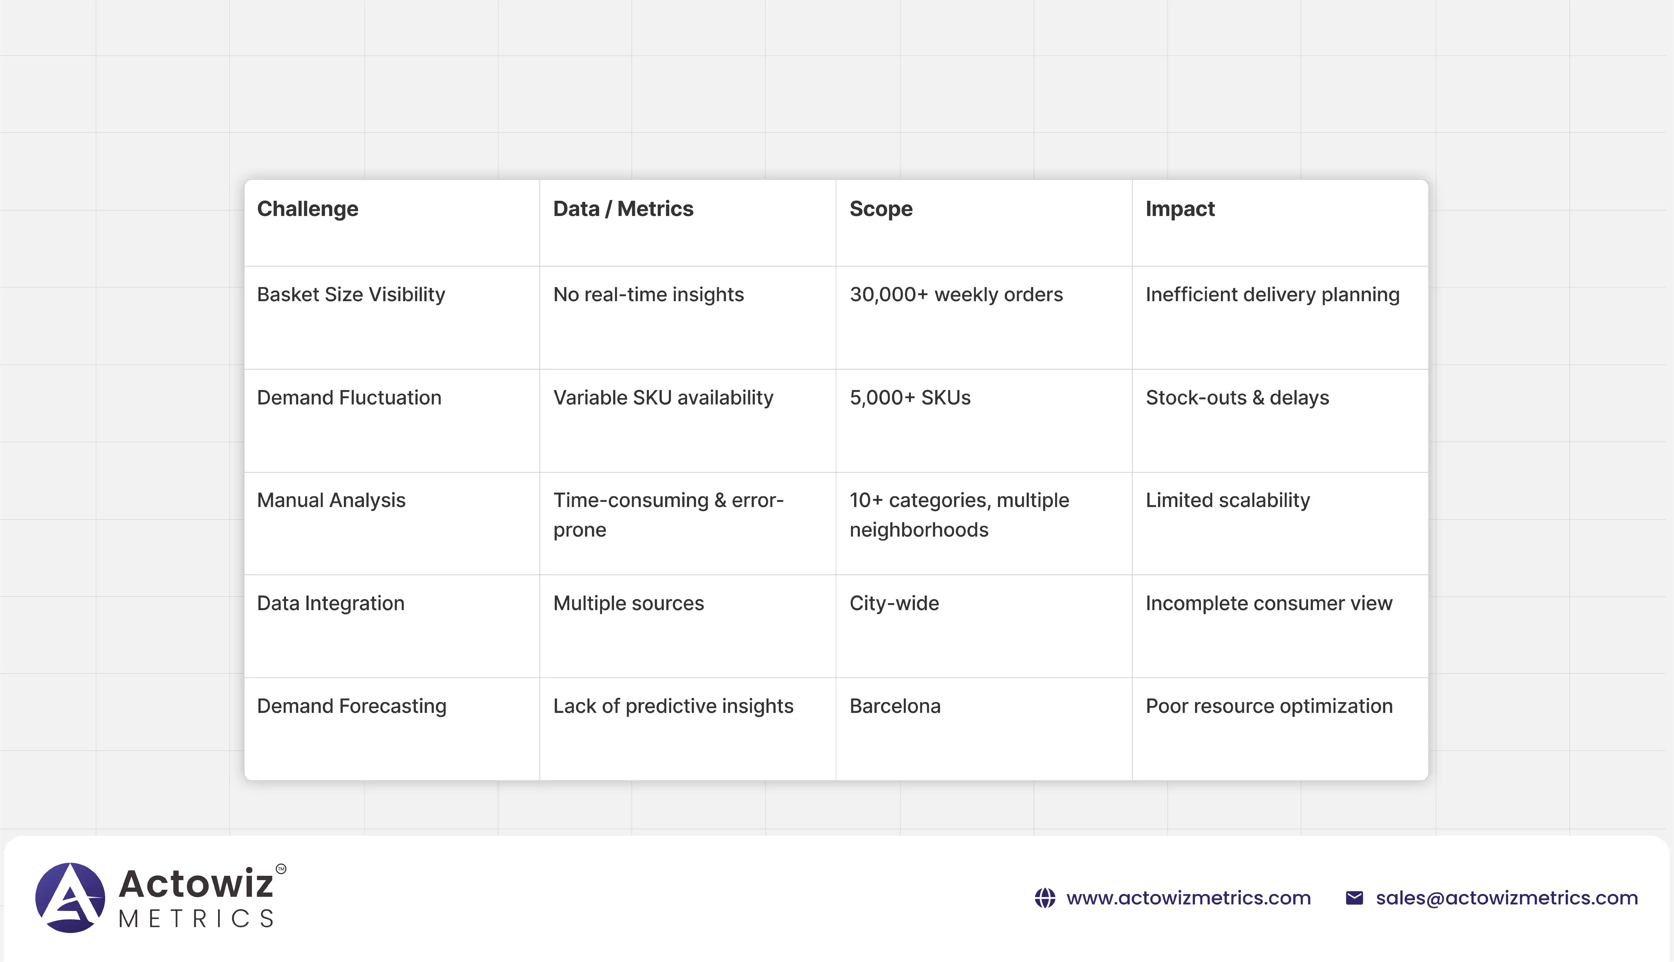Open the www.actowizmetrics.com link
The height and width of the screenshot is (962, 1674).
(1188, 898)
